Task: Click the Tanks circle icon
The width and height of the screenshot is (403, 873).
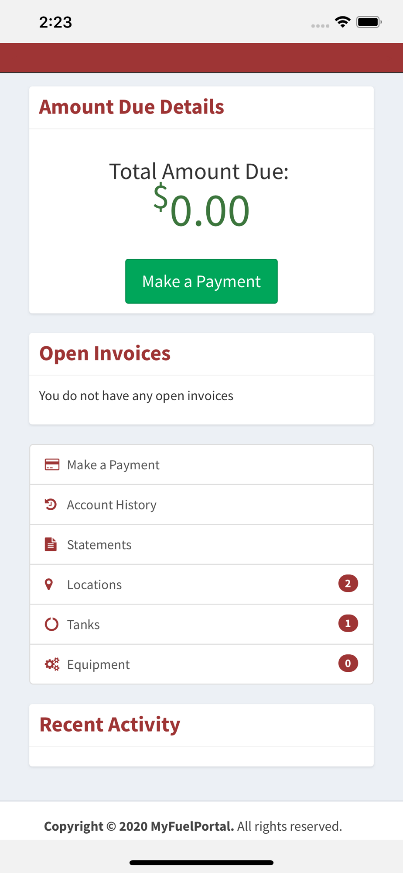Action: point(51,624)
